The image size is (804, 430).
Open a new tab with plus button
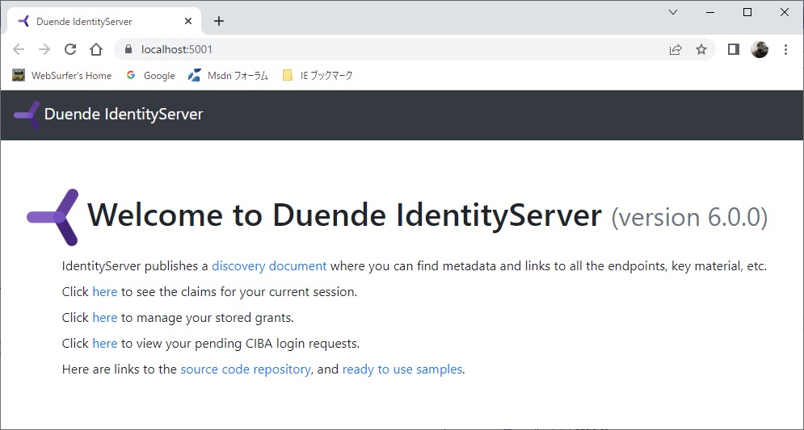(219, 21)
